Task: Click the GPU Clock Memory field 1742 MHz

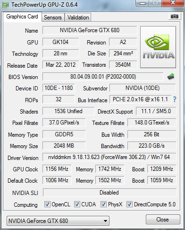Action: [x=109, y=169]
